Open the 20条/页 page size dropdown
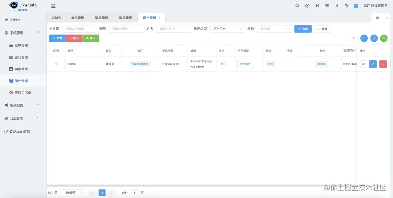The width and height of the screenshot is (393, 198). (73, 193)
